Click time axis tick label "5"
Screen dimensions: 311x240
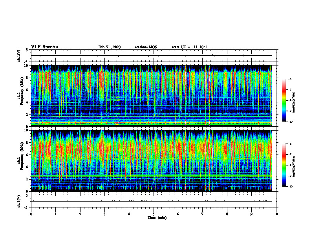[154, 214]
